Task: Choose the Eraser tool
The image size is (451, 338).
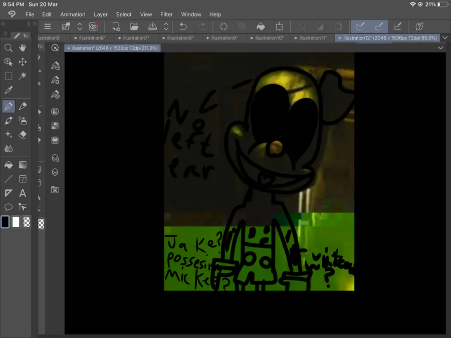Action: (23, 135)
